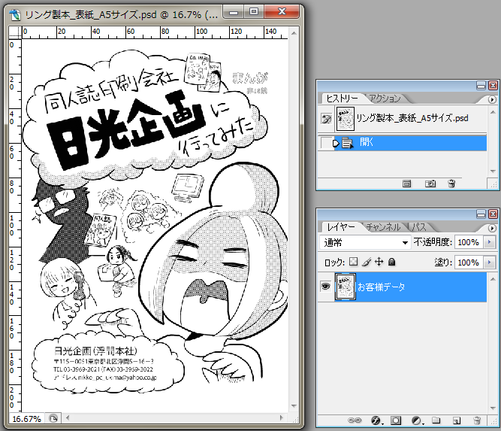This screenshot has height=431, width=501.
Task: Create new document from current history state
Action: pos(407,184)
